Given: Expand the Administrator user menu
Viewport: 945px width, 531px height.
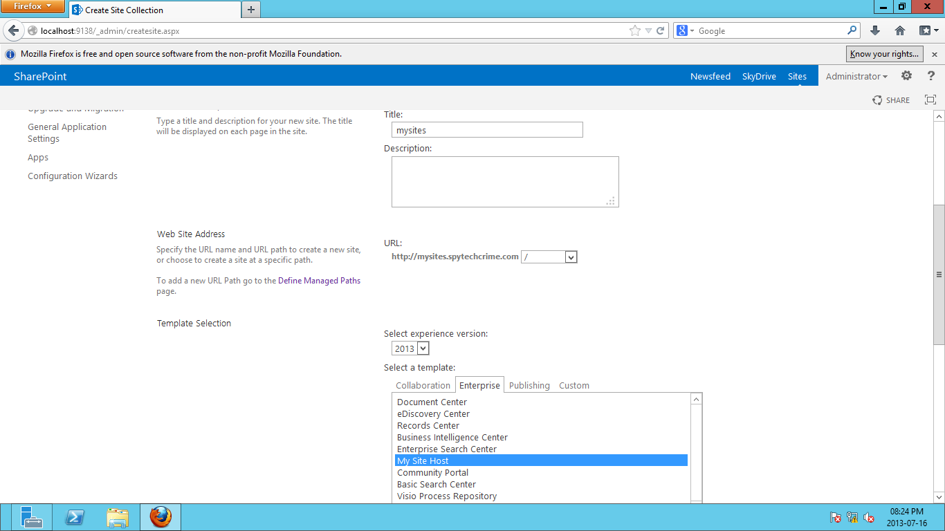Looking at the screenshot, I should click(x=856, y=77).
